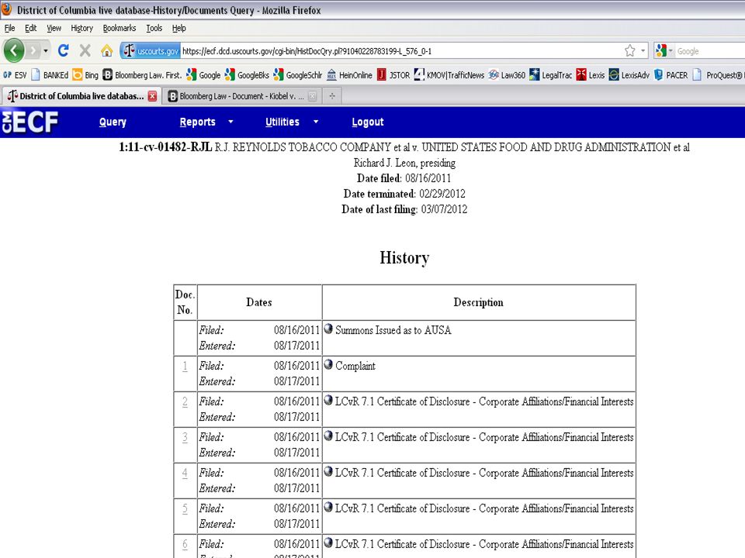Open document number 1 link

(185, 367)
